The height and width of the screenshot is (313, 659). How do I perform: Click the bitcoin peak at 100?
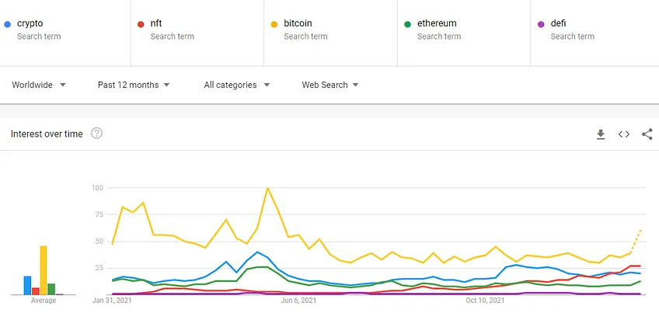click(x=267, y=188)
